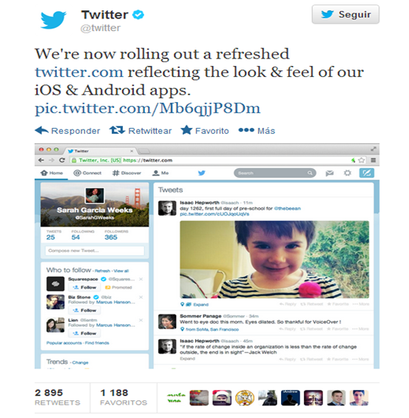View the 1 188 Favoritos count

(124, 397)
